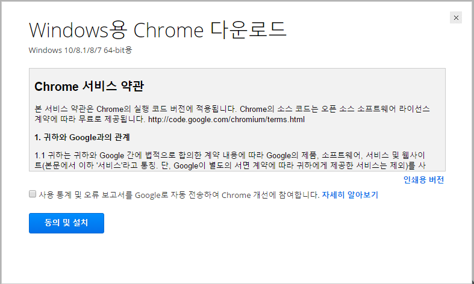Open the 자세히 알아보기 link

[350, 195]
